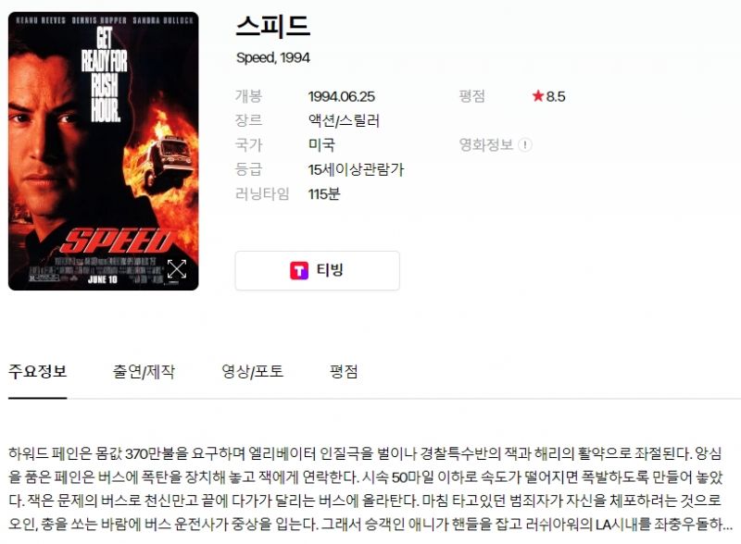Select the 주요정보 tab
Image resolution: width=741 pixels, height=544 pixels.
click(37, 372)
